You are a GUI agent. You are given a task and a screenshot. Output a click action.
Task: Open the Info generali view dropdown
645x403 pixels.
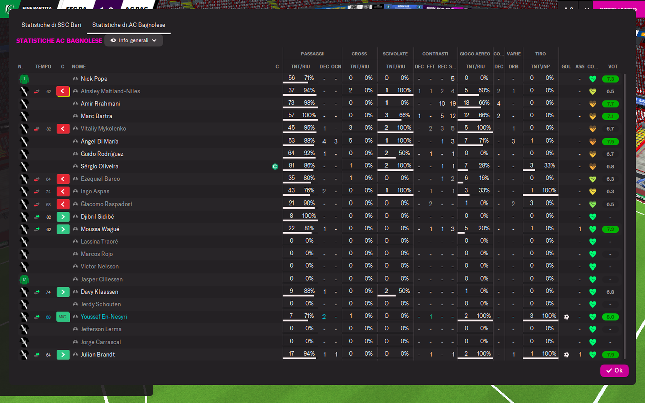click(134, 40)
